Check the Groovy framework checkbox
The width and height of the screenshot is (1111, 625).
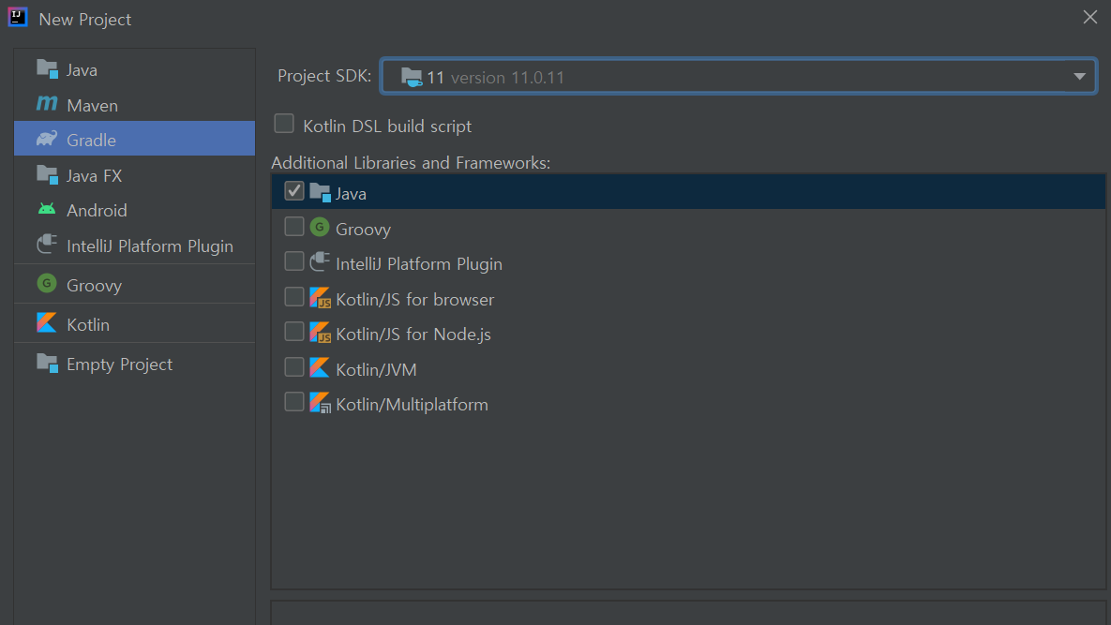[294, 227]
